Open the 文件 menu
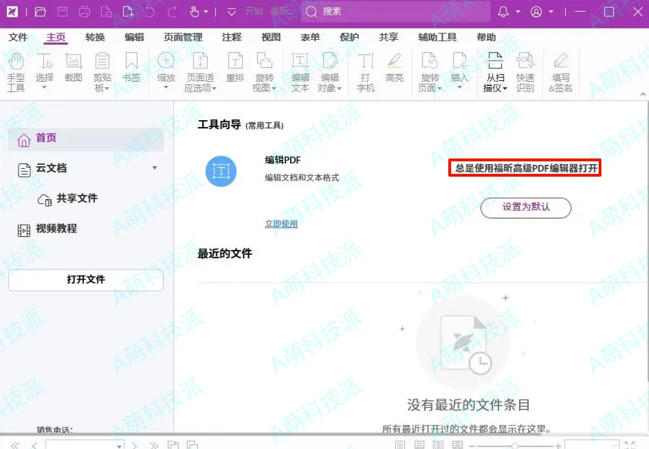 pyautogui.click(x=18, y=37)
